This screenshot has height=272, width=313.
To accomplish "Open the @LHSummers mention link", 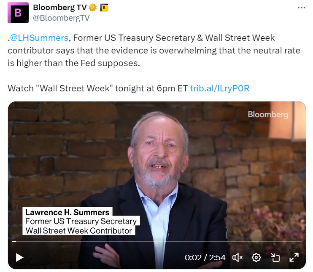I will (x=39, y=38).
